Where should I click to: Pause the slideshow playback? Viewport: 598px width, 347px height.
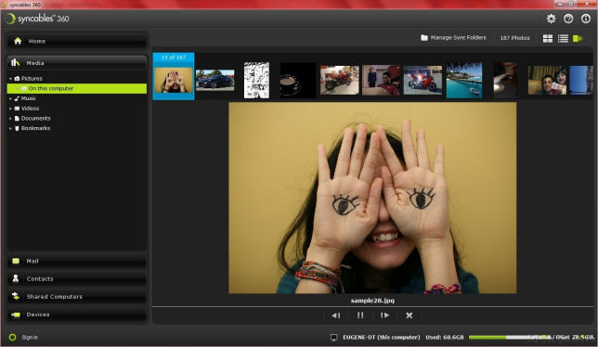[360, 315]
